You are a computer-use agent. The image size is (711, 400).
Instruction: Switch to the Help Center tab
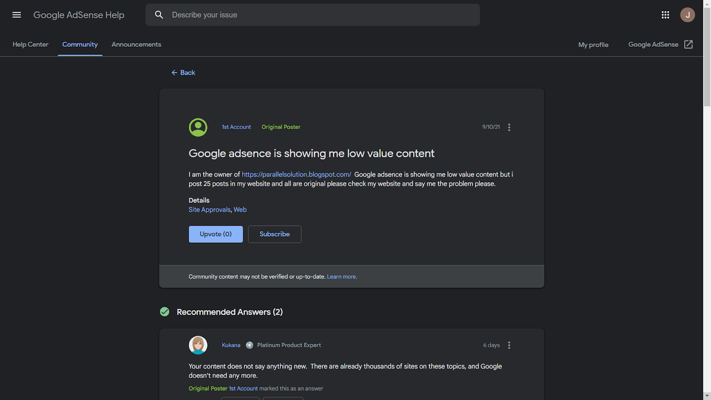30,44
